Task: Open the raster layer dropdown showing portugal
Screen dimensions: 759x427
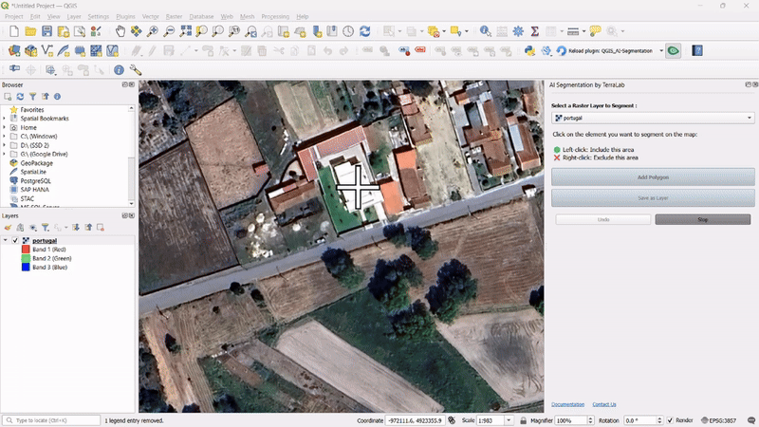Action: [x=651, y=118]
